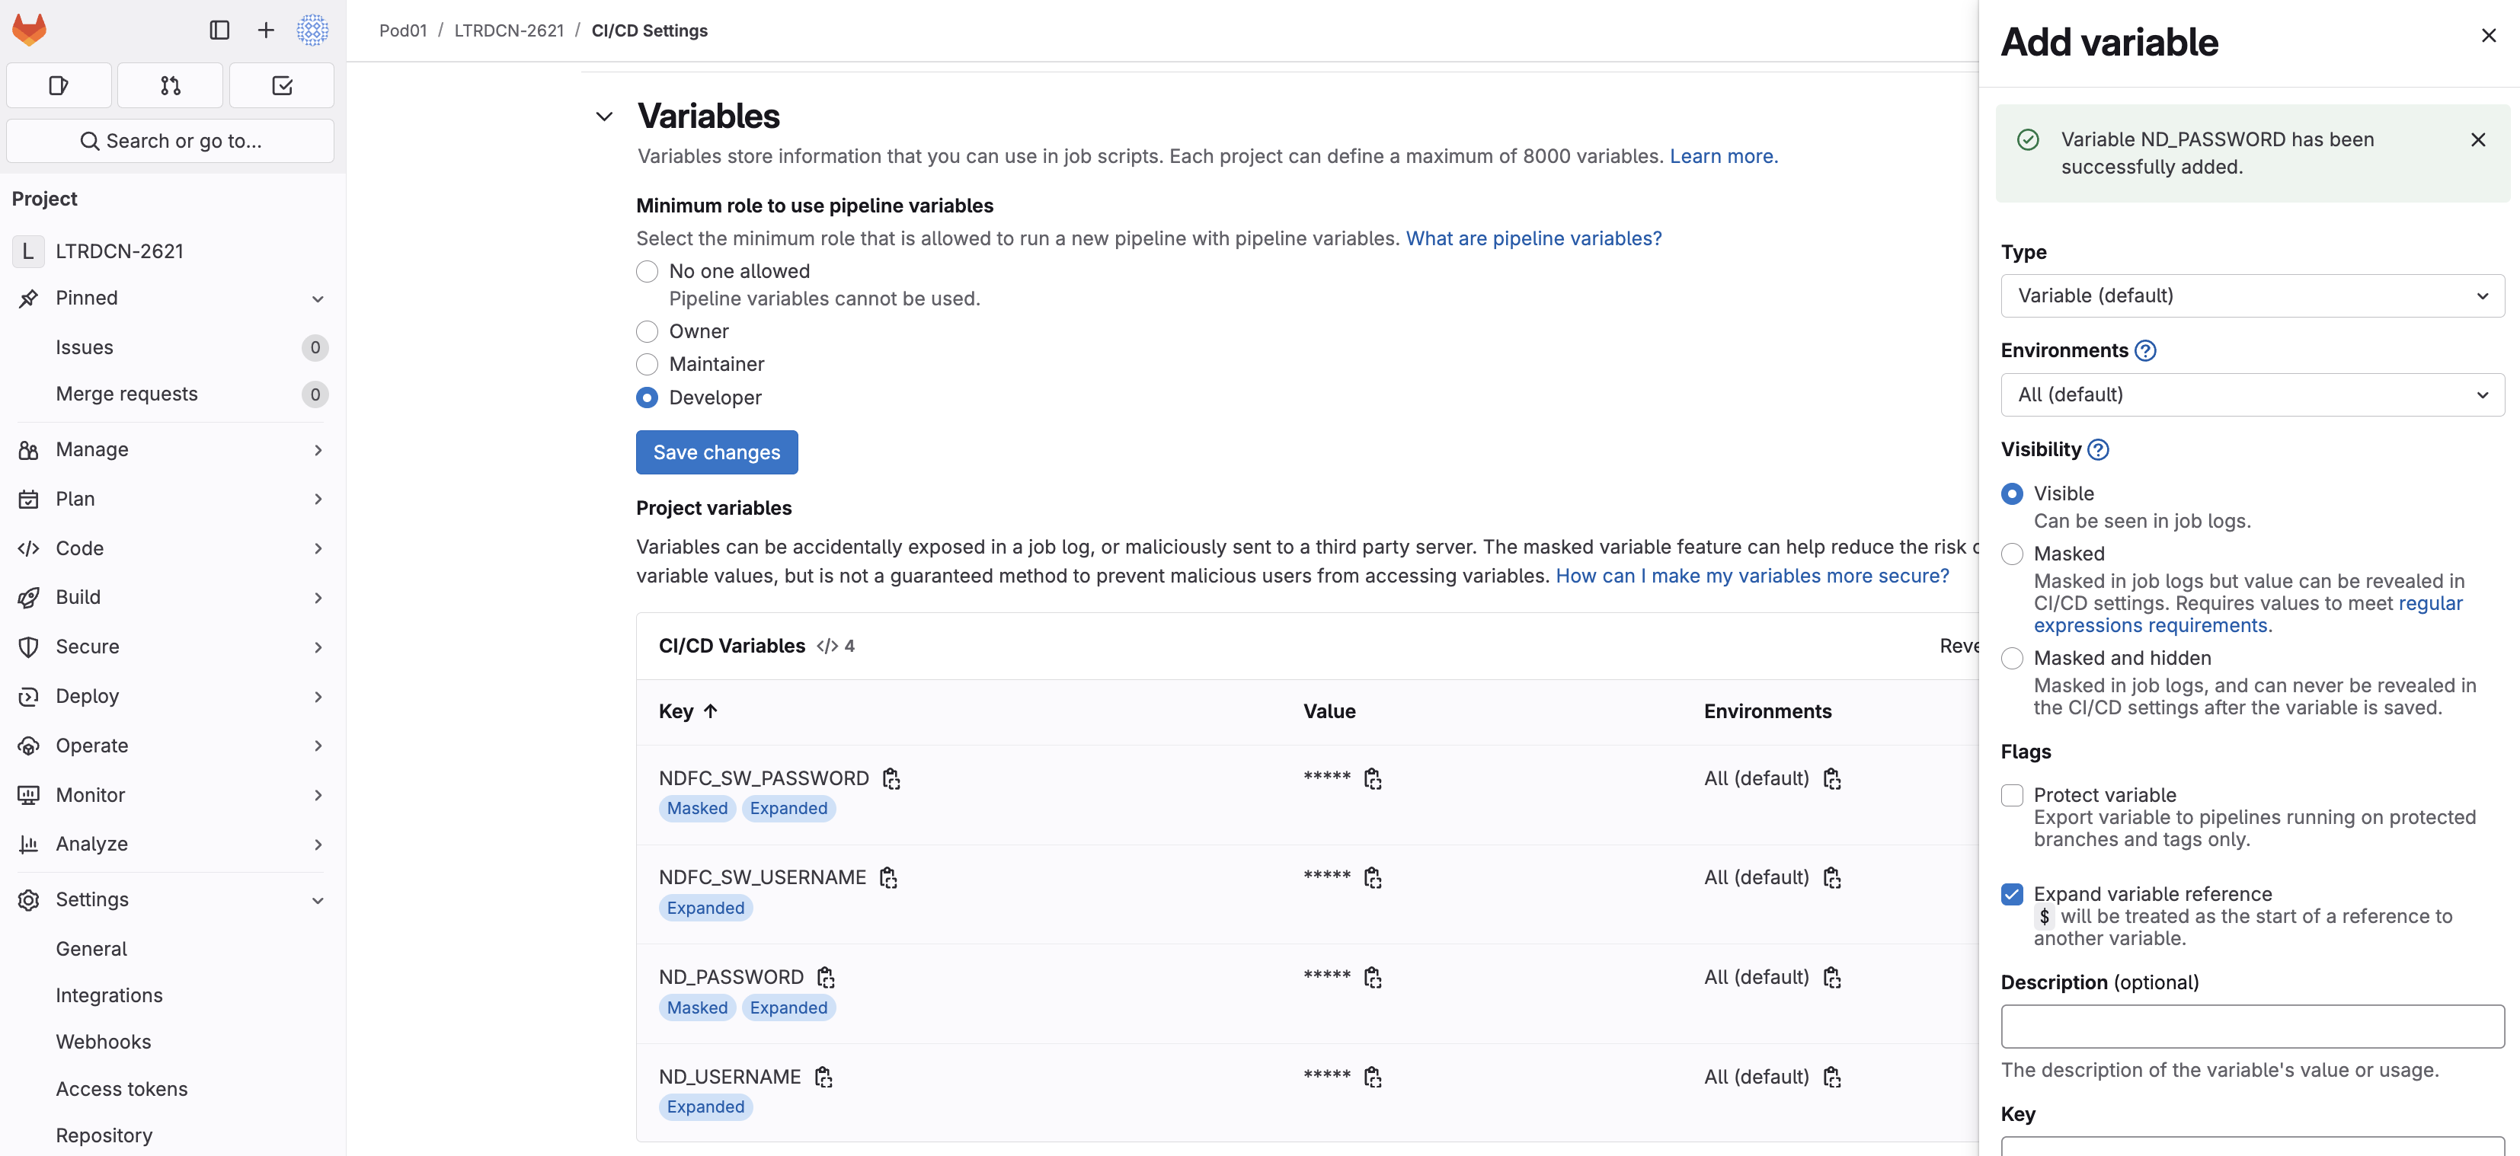Viewport: 2520px width, 1156px height.
Task: Open the to-do list shortcut icon
Action: coord(282,86)
